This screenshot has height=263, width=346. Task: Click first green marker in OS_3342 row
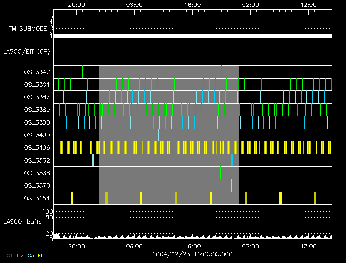point(83,72)
